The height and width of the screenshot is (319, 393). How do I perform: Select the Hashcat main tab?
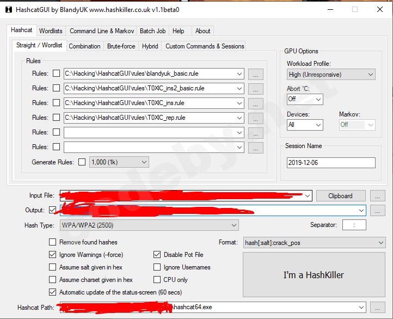(x=22, y=30)
